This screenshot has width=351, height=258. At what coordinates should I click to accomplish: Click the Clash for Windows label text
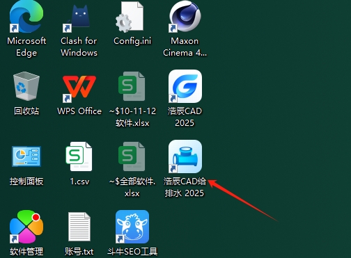[x=79, y=47]
